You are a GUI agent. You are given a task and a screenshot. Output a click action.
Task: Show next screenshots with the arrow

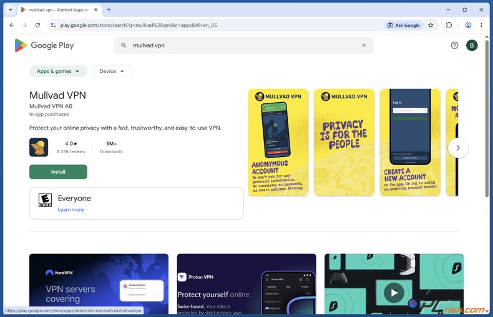[458, 148]
